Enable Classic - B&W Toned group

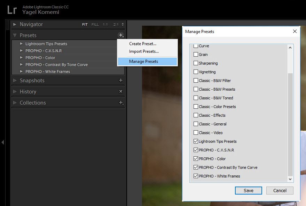pyautogui.click(x=196, y=98)
